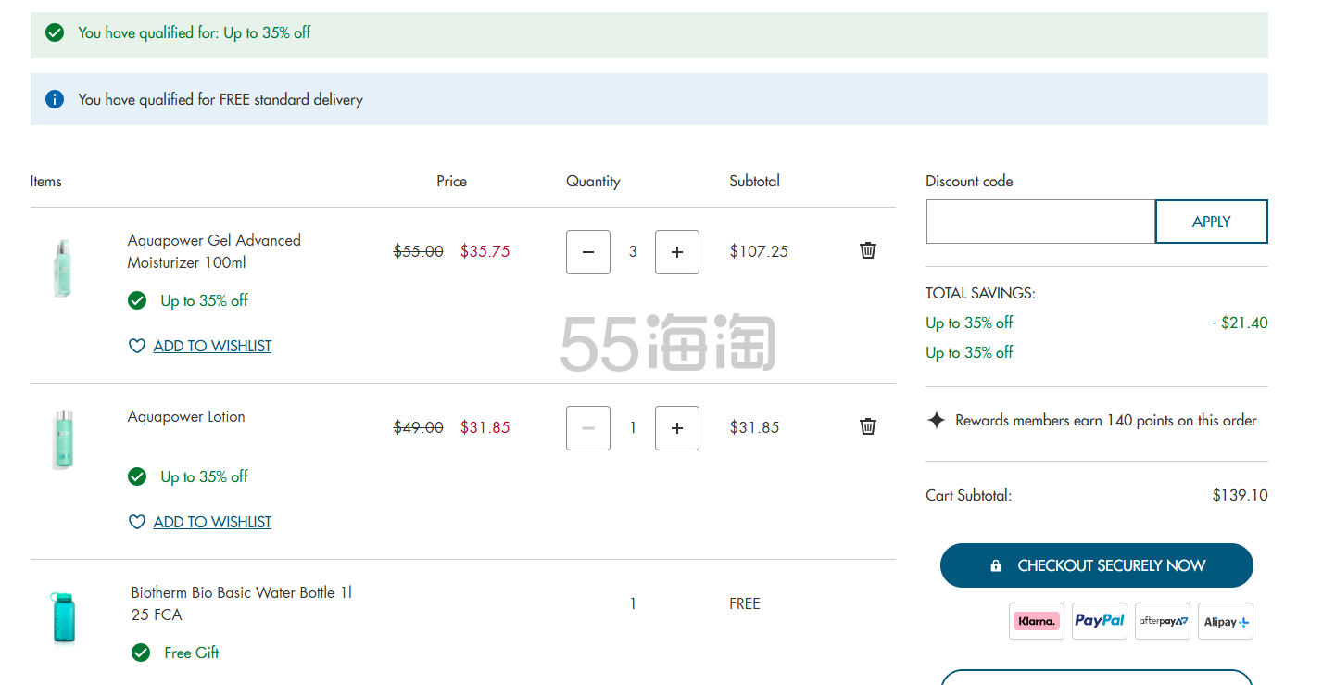
Task: Select TOTAL SAVINGS heading
Action: pos(980,293)
